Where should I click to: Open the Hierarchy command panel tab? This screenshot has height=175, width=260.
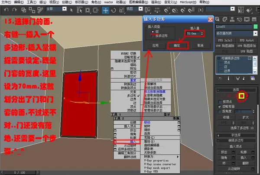(232, 19)
